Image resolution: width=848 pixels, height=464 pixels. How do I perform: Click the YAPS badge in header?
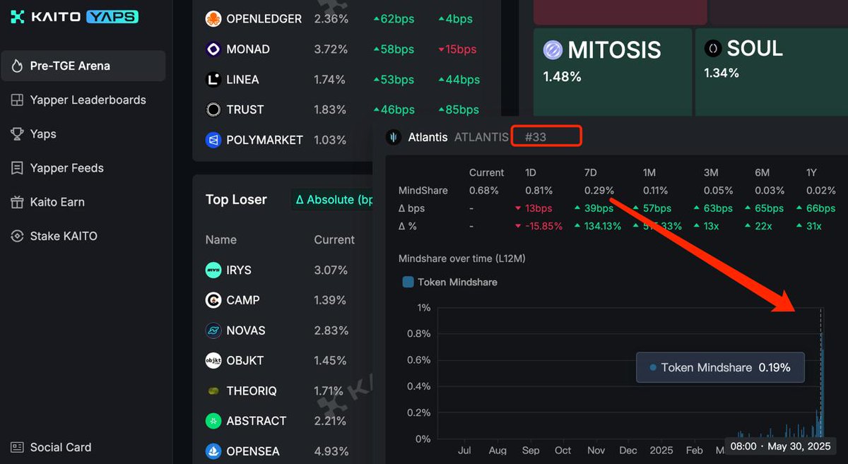(x=112, y=17)
